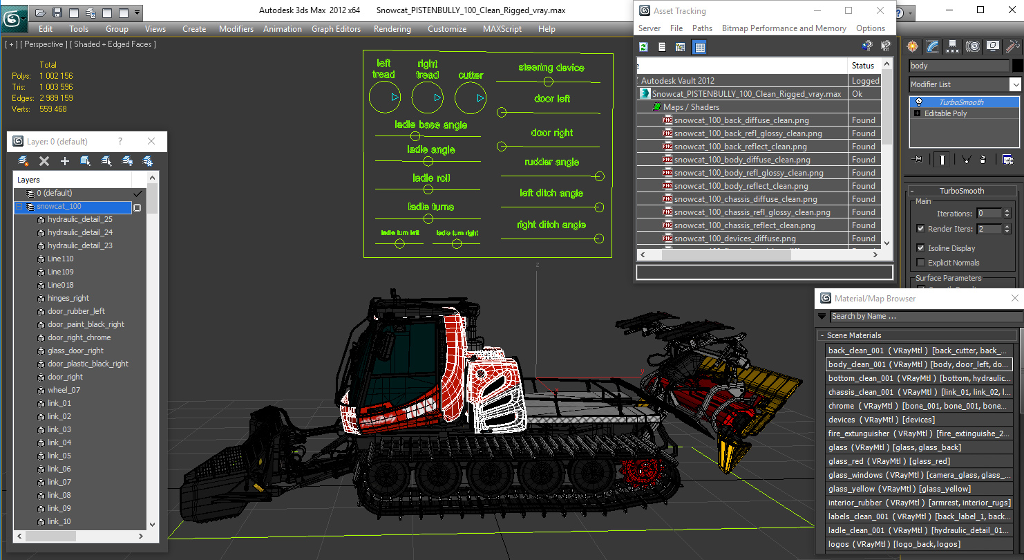This screenshot has width=1024, height=560.
Task: Open the help dropdown arrow in title bar
Action: pos(911,12)
